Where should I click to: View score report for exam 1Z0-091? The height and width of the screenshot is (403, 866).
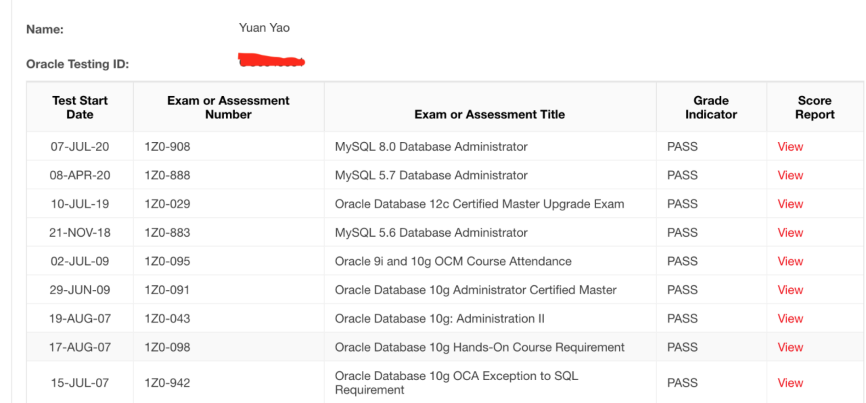coord(790,290)
